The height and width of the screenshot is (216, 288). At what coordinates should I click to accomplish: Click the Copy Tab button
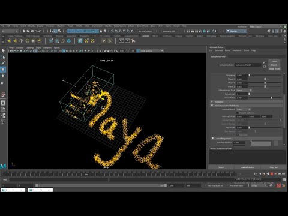[x=274, y=167]
